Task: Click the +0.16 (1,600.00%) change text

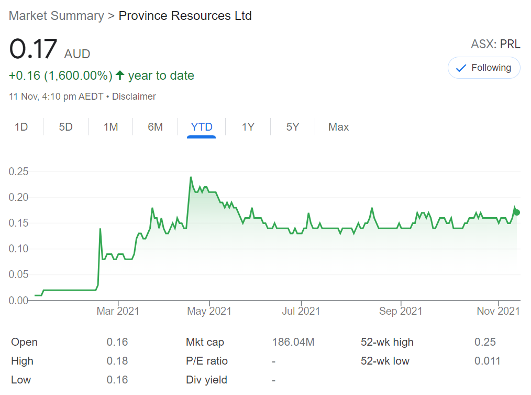Action: (61, 76)
